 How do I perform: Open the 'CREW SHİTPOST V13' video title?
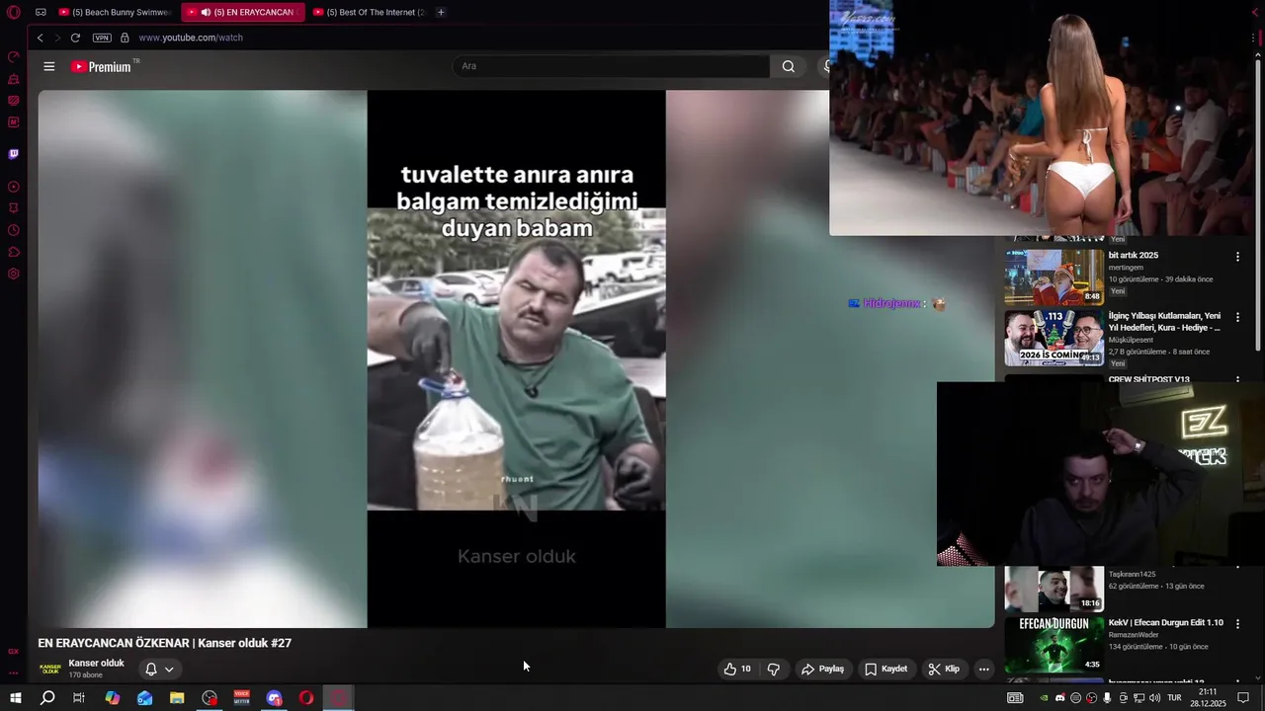(1148, 379)
